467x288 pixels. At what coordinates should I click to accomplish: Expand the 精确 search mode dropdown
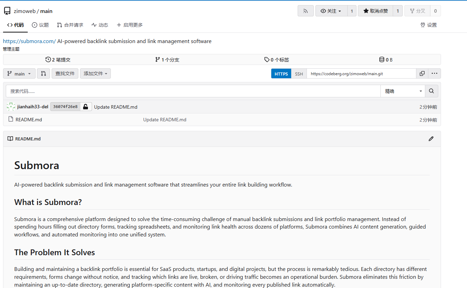[403, 91]
